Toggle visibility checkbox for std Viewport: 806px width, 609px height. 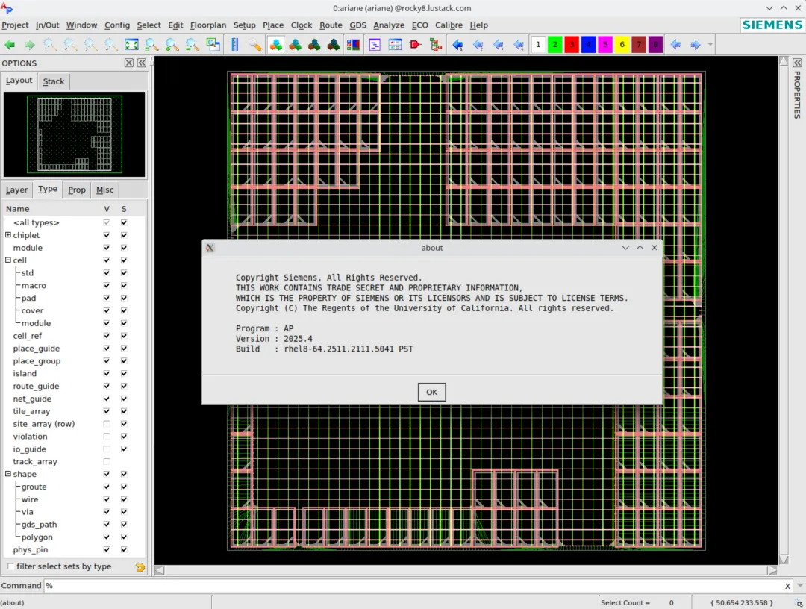click(x=107, y=273)
